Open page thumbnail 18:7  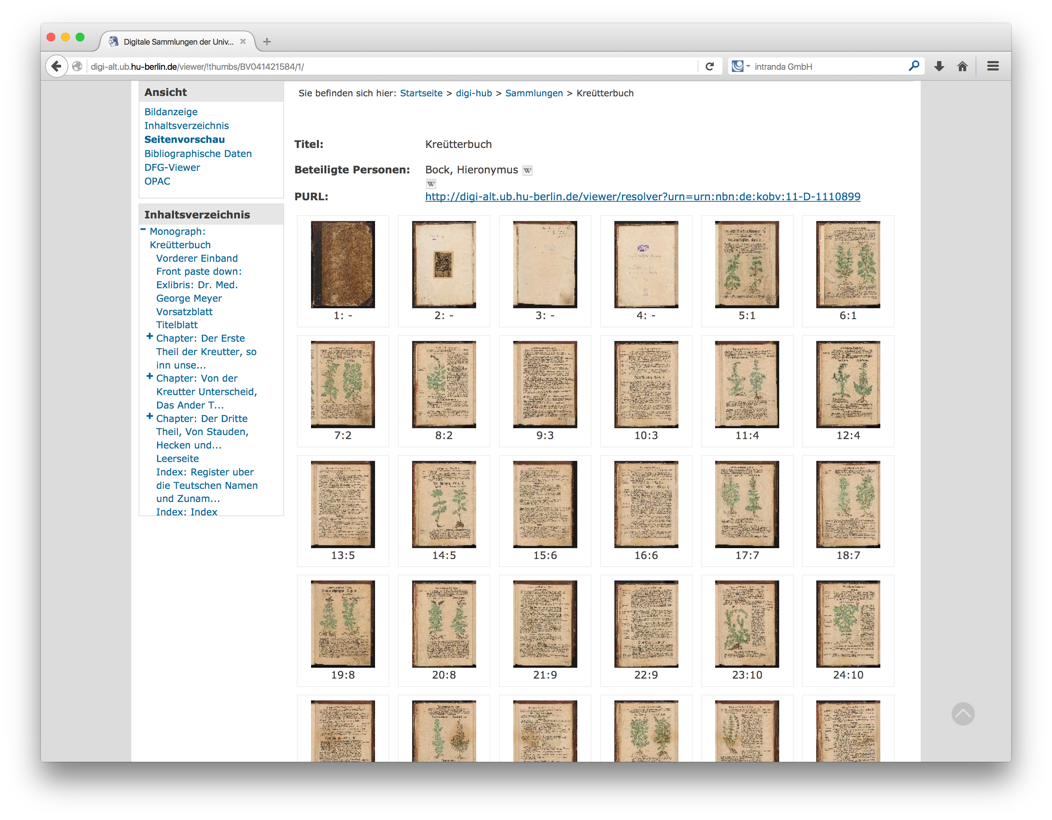point(848,504)
